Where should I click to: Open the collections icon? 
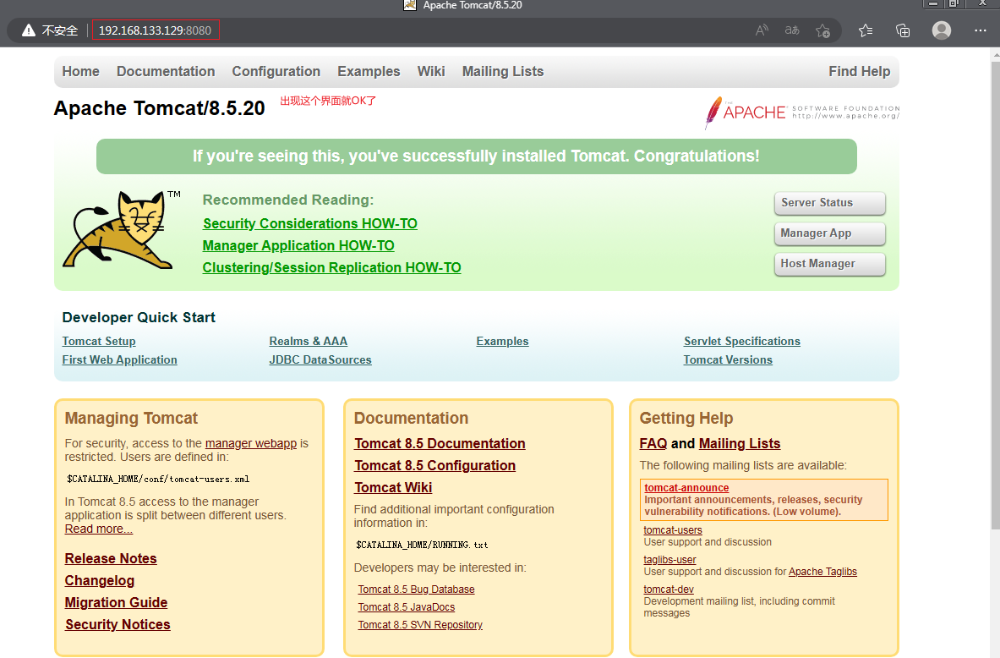903,30
